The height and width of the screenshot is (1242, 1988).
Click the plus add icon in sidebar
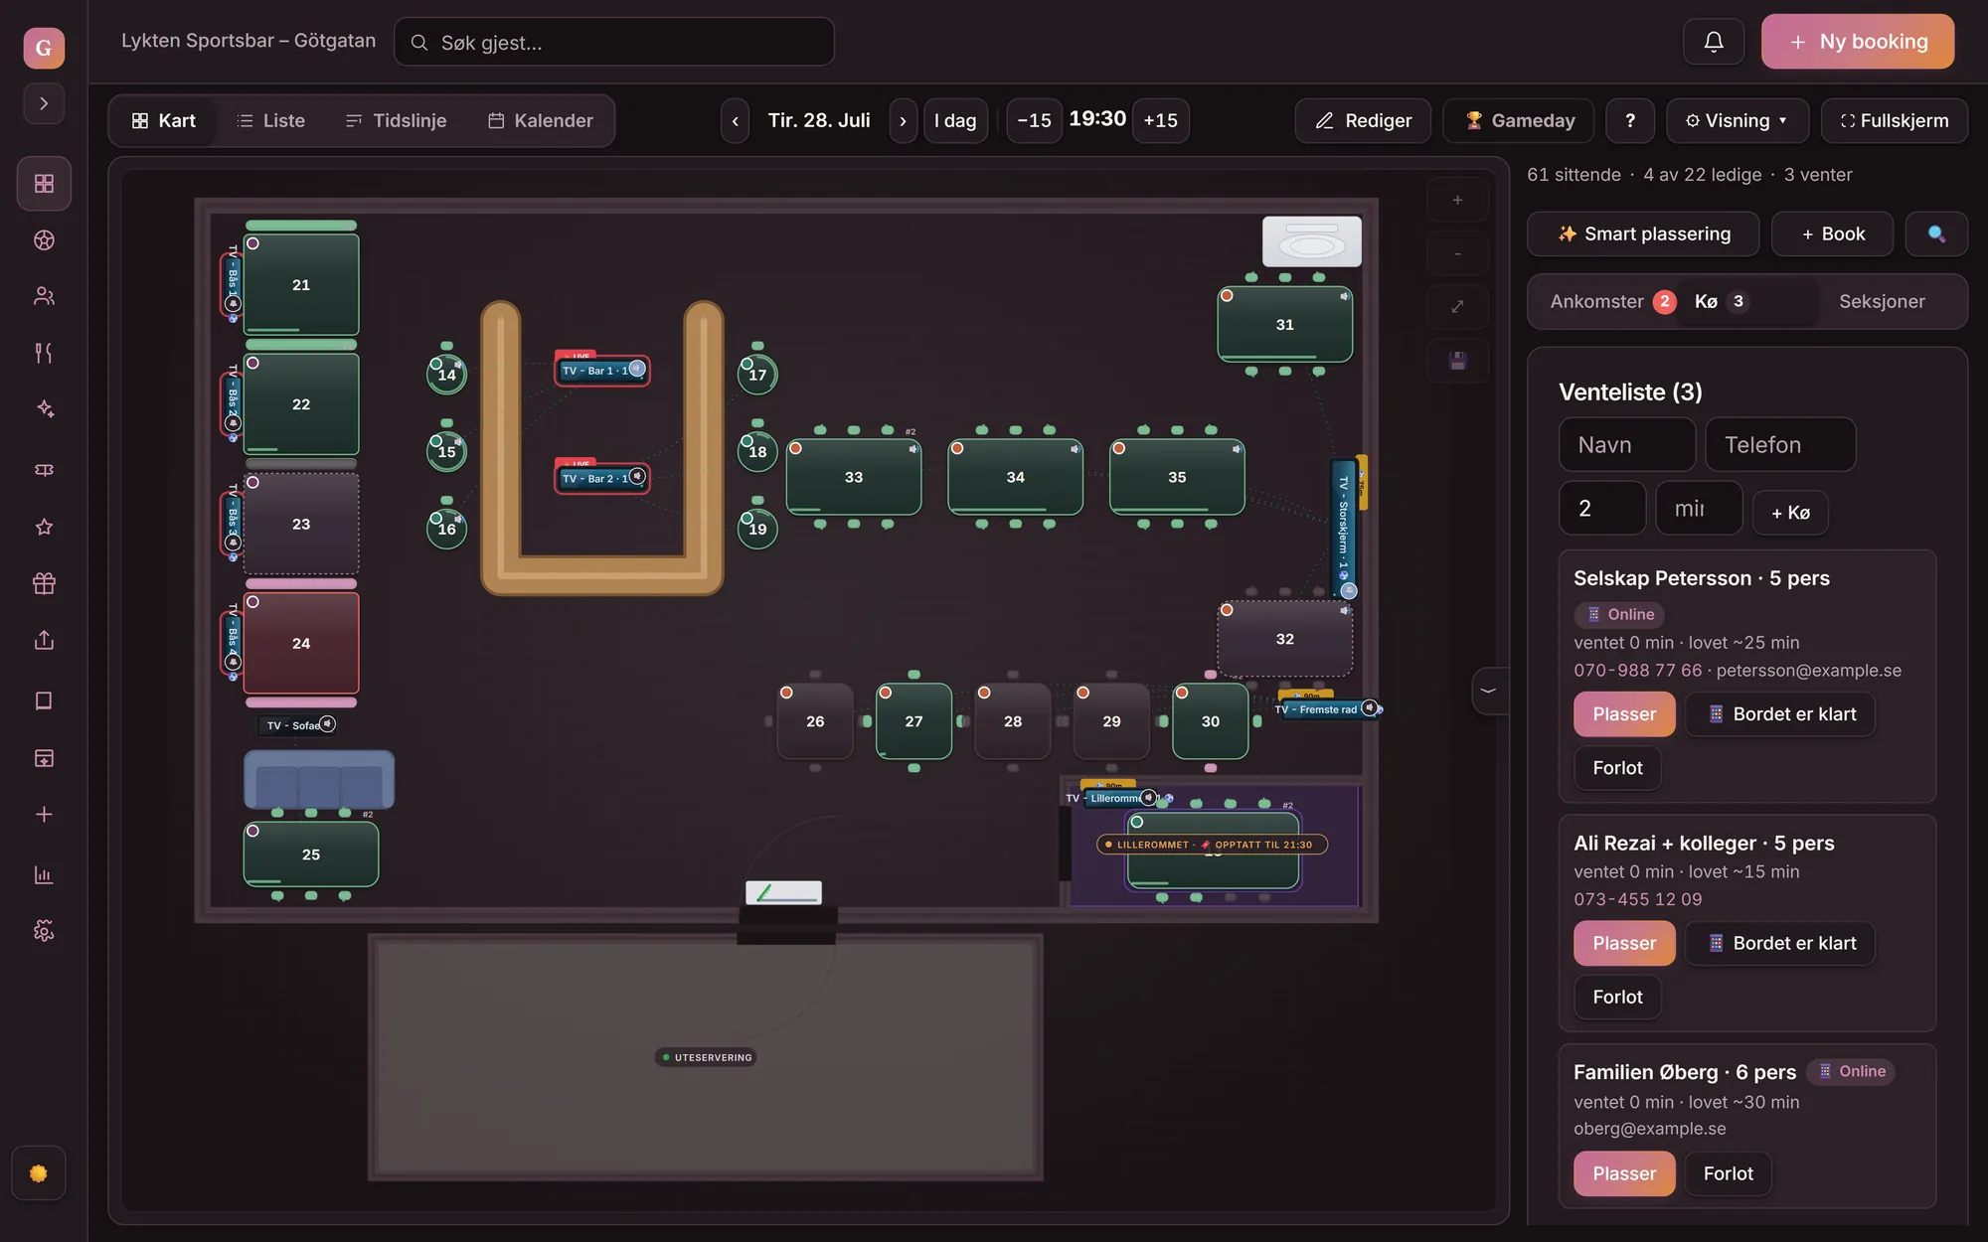[44, 815]
